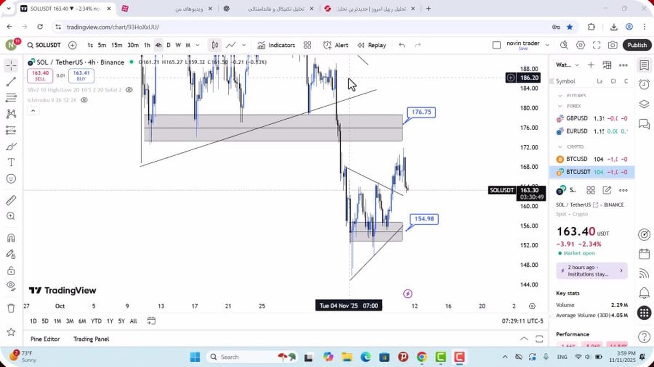Select the patterns drawing tool

point(11,114)
